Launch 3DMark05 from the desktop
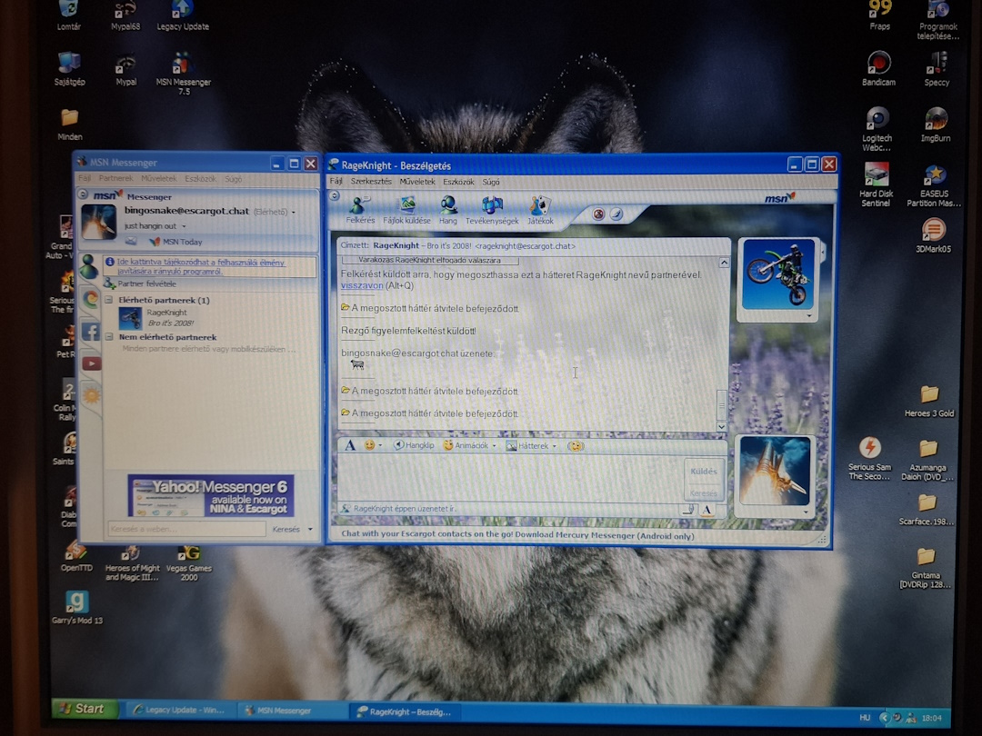The height and width of the screenshot is (736, 982). click(x=933, y=234)
